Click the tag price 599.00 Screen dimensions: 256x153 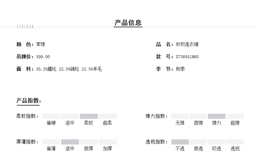point(43,57)
